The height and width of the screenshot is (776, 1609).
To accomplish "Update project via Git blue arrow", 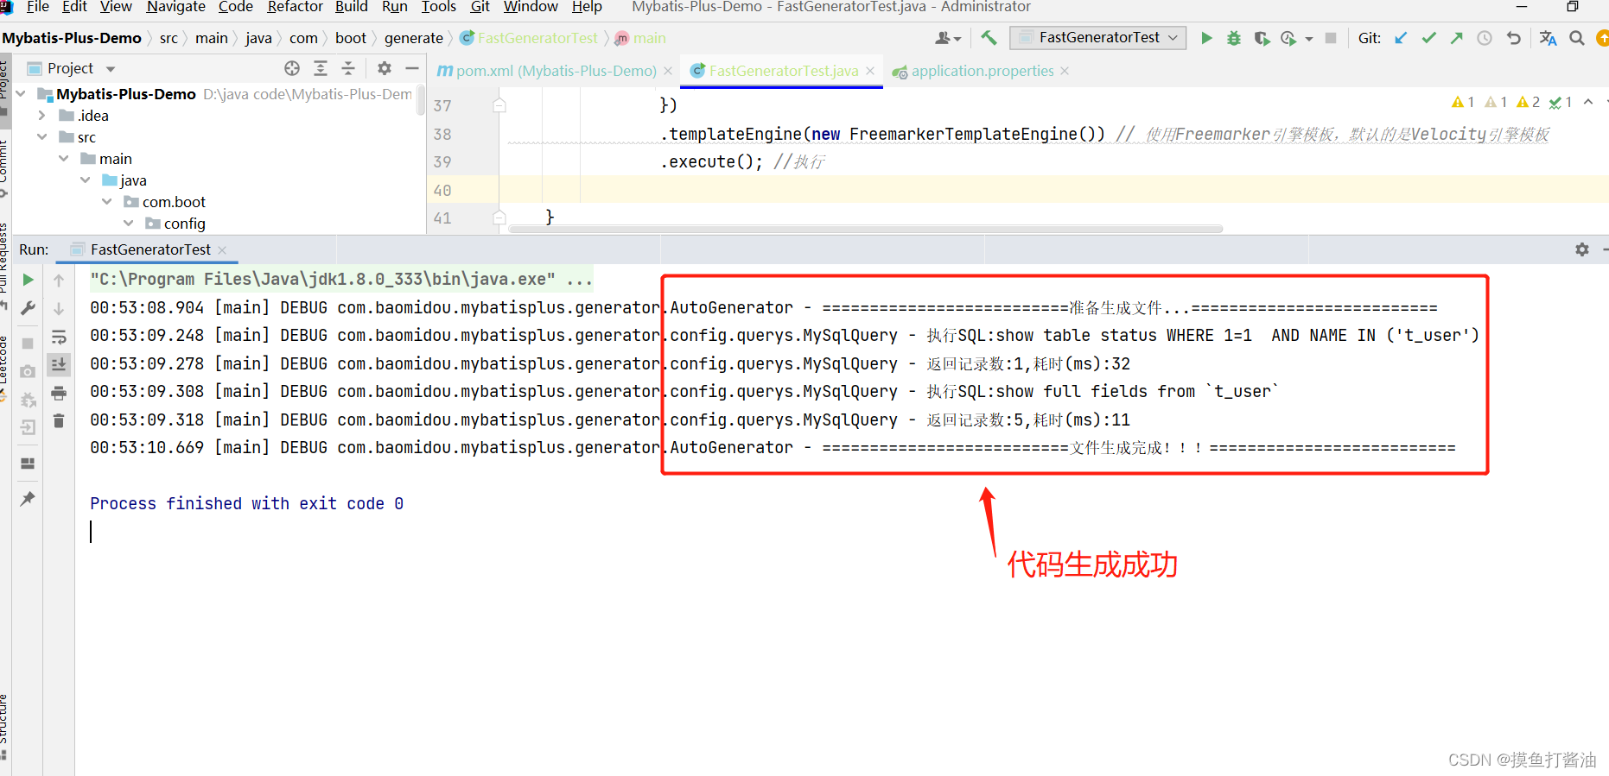I will (1401, 38).
